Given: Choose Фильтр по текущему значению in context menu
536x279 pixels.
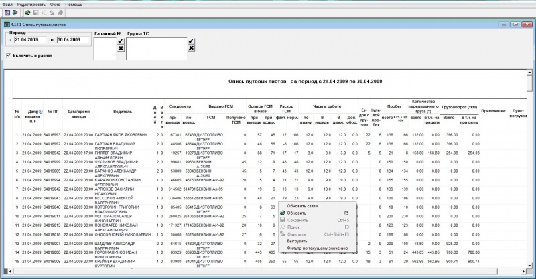Looking at the screenshot, I should tap(316, 249).
